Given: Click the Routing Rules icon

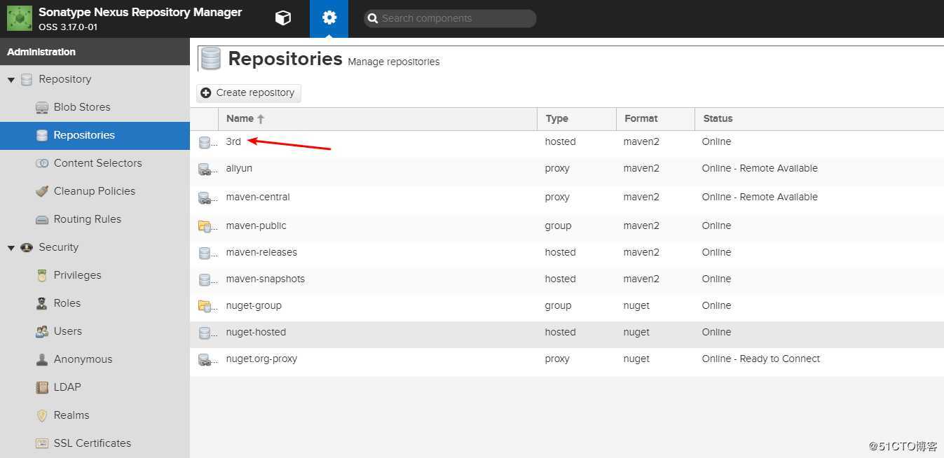Looking at the screenshot, I should click(x=42, y=219).
